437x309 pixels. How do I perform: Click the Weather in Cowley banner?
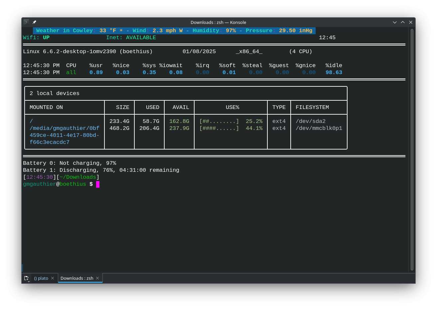click(174, 31)
